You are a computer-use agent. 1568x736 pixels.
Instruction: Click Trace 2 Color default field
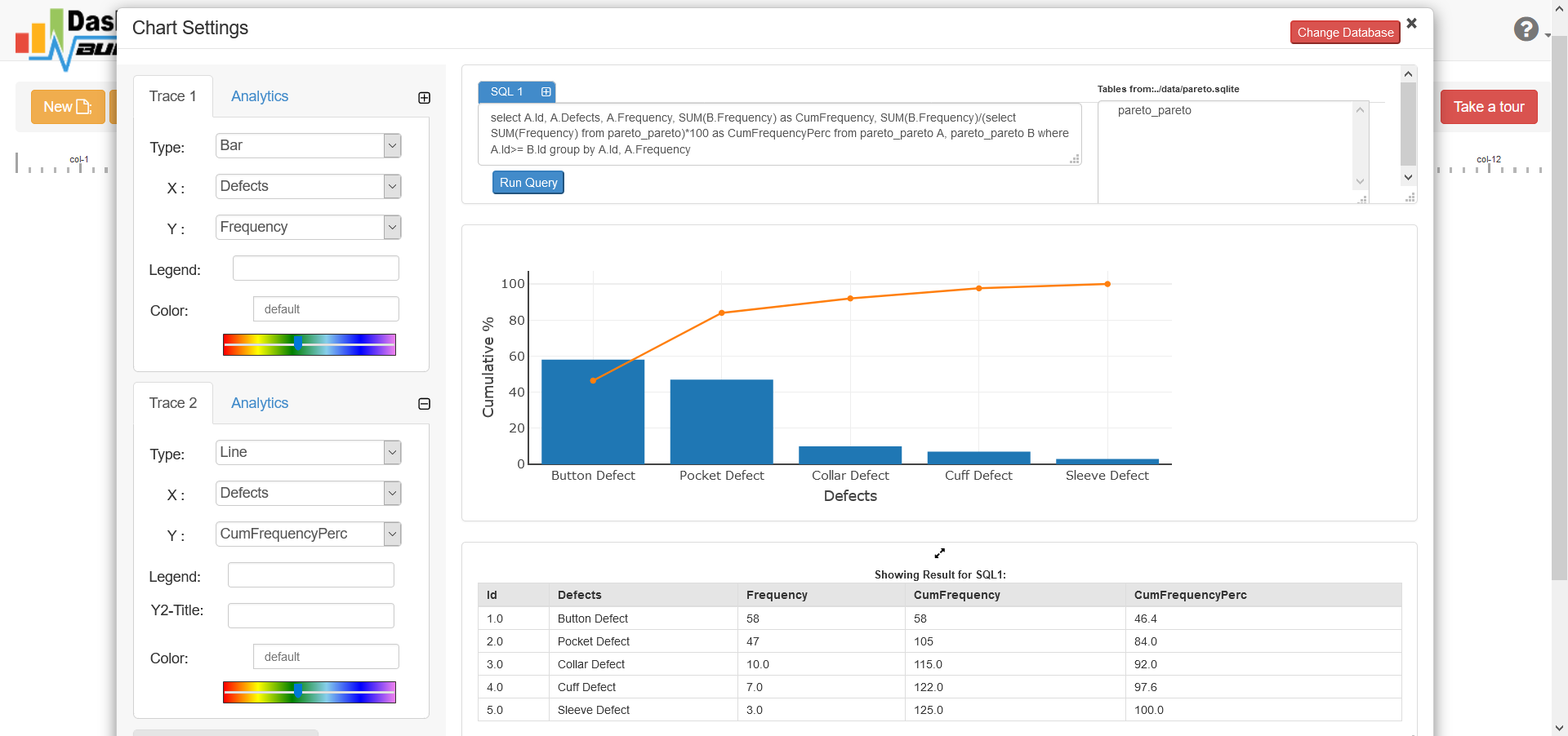tap(326, 657)
